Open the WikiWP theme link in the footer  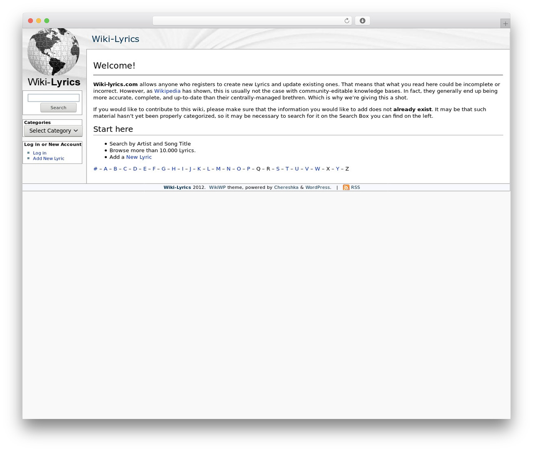tap(217, 188)
